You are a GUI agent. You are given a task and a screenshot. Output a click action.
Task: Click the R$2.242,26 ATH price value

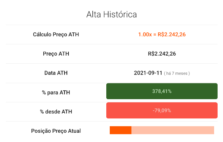point(162,54)
